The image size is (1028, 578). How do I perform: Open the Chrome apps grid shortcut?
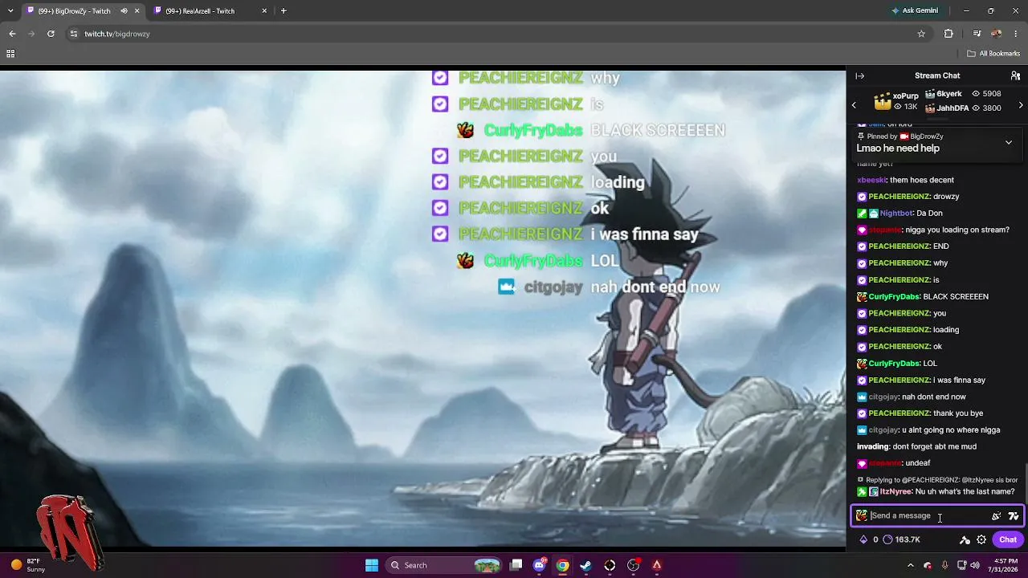pos(10,54)
